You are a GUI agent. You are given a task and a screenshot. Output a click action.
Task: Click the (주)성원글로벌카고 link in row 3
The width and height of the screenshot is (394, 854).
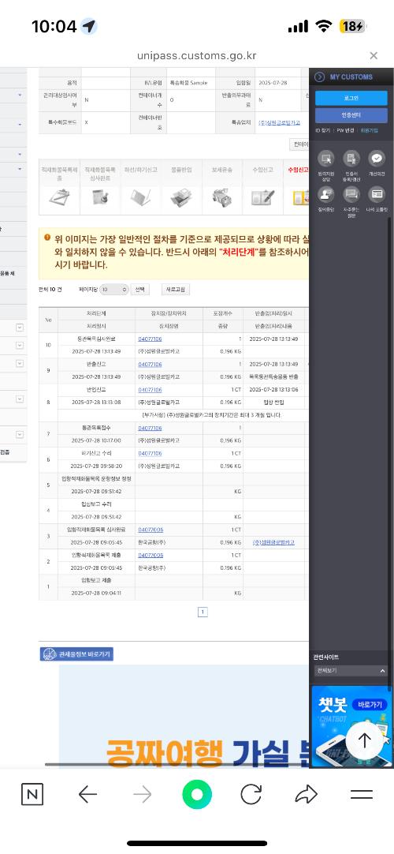coord(274,542)
